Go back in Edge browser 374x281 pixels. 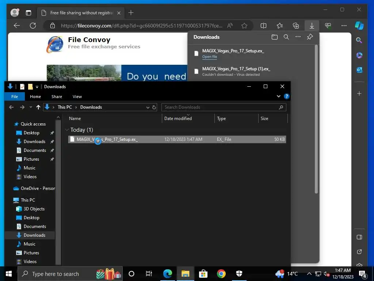pyautogui.click(x=17, y=26)
